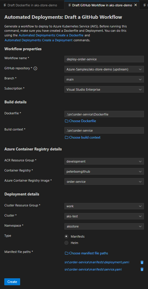Click the folder icon beside Choose Dockerfile

click(x=67, y=121)
